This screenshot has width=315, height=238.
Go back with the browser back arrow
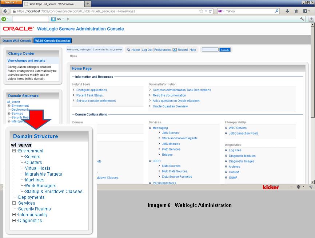(5, 11)
